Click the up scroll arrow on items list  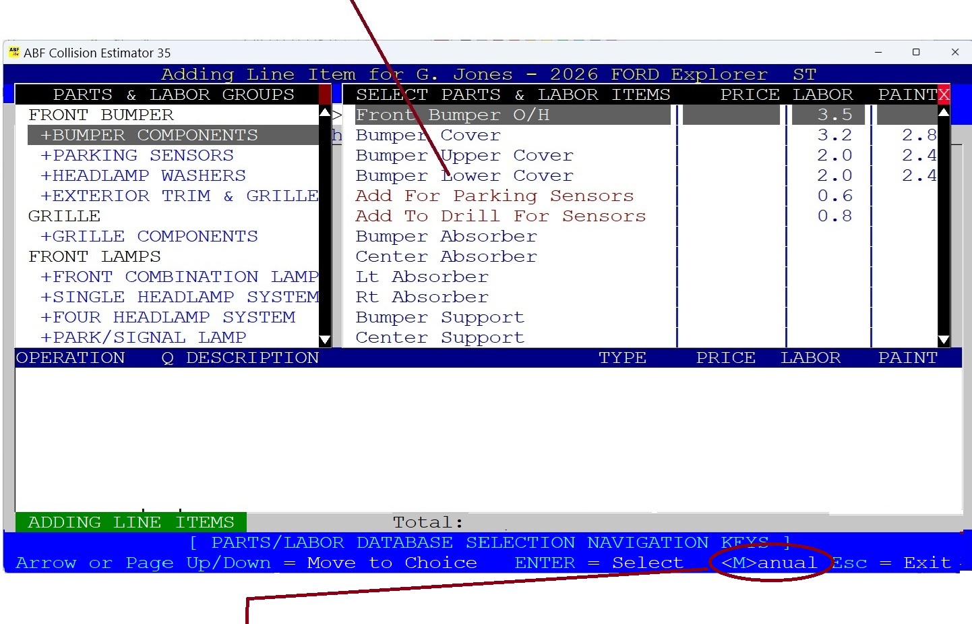pyautogui.click(x=944, y=112)
